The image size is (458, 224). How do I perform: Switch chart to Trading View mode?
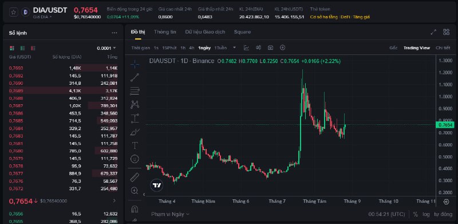tap(417, 48)
